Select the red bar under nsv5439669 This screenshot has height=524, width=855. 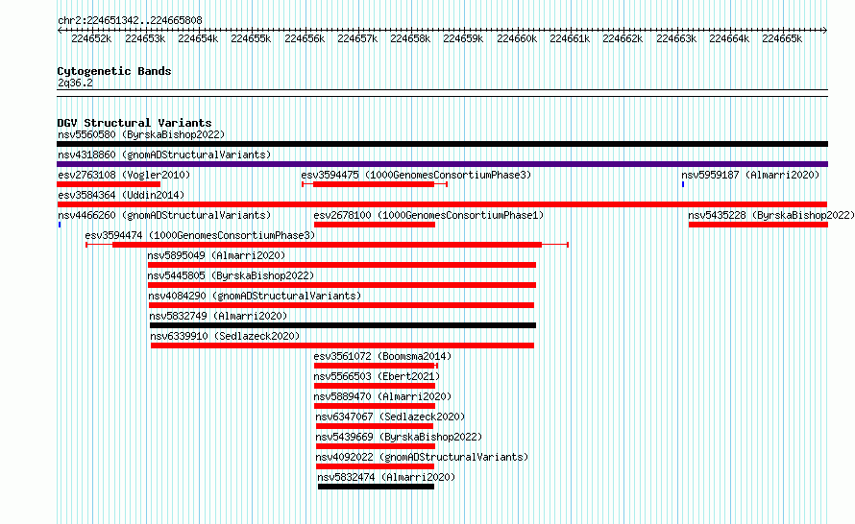click(x=376, y=446)
